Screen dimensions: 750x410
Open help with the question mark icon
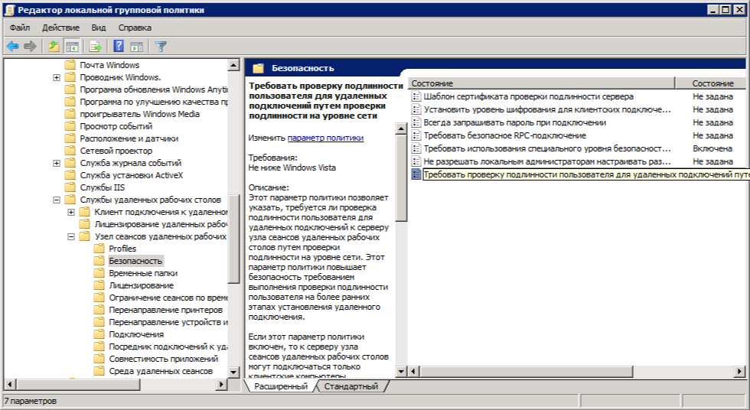[119, 47]
